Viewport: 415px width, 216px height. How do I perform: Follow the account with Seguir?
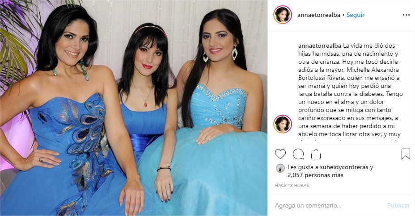coord(356,15)
